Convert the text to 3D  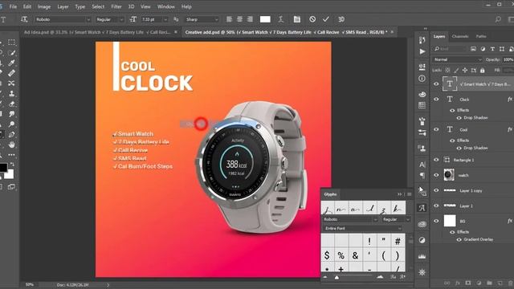pyautogui.click(x=341, y=19)
